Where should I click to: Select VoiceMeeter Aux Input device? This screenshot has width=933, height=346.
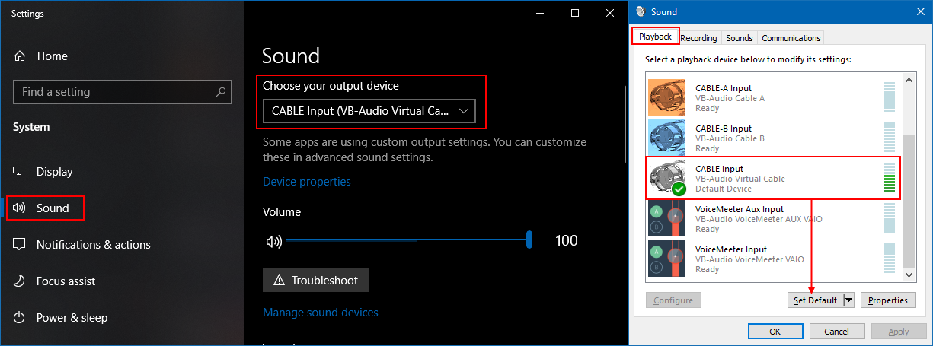pos(773,219)
